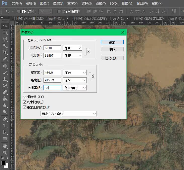184x170 pixels.
Task: Click the 自动(A)... button
Action: [x=112, y=58]
